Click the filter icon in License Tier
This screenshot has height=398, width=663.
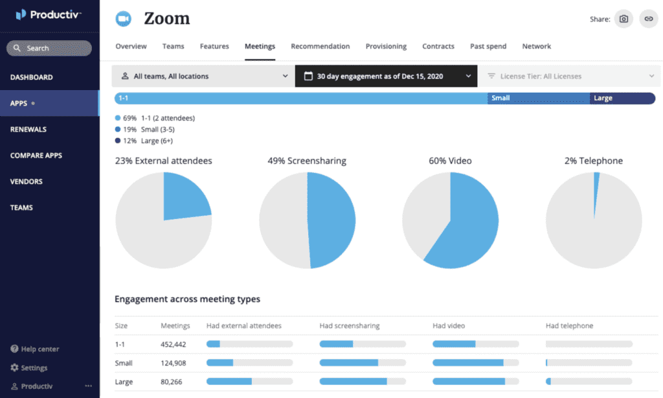(491, 76)
